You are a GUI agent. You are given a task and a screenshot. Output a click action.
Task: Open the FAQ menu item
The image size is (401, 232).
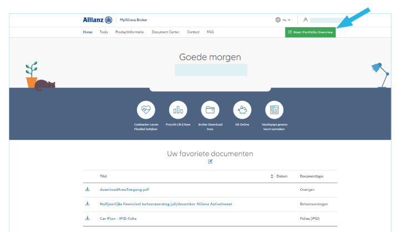210,32
